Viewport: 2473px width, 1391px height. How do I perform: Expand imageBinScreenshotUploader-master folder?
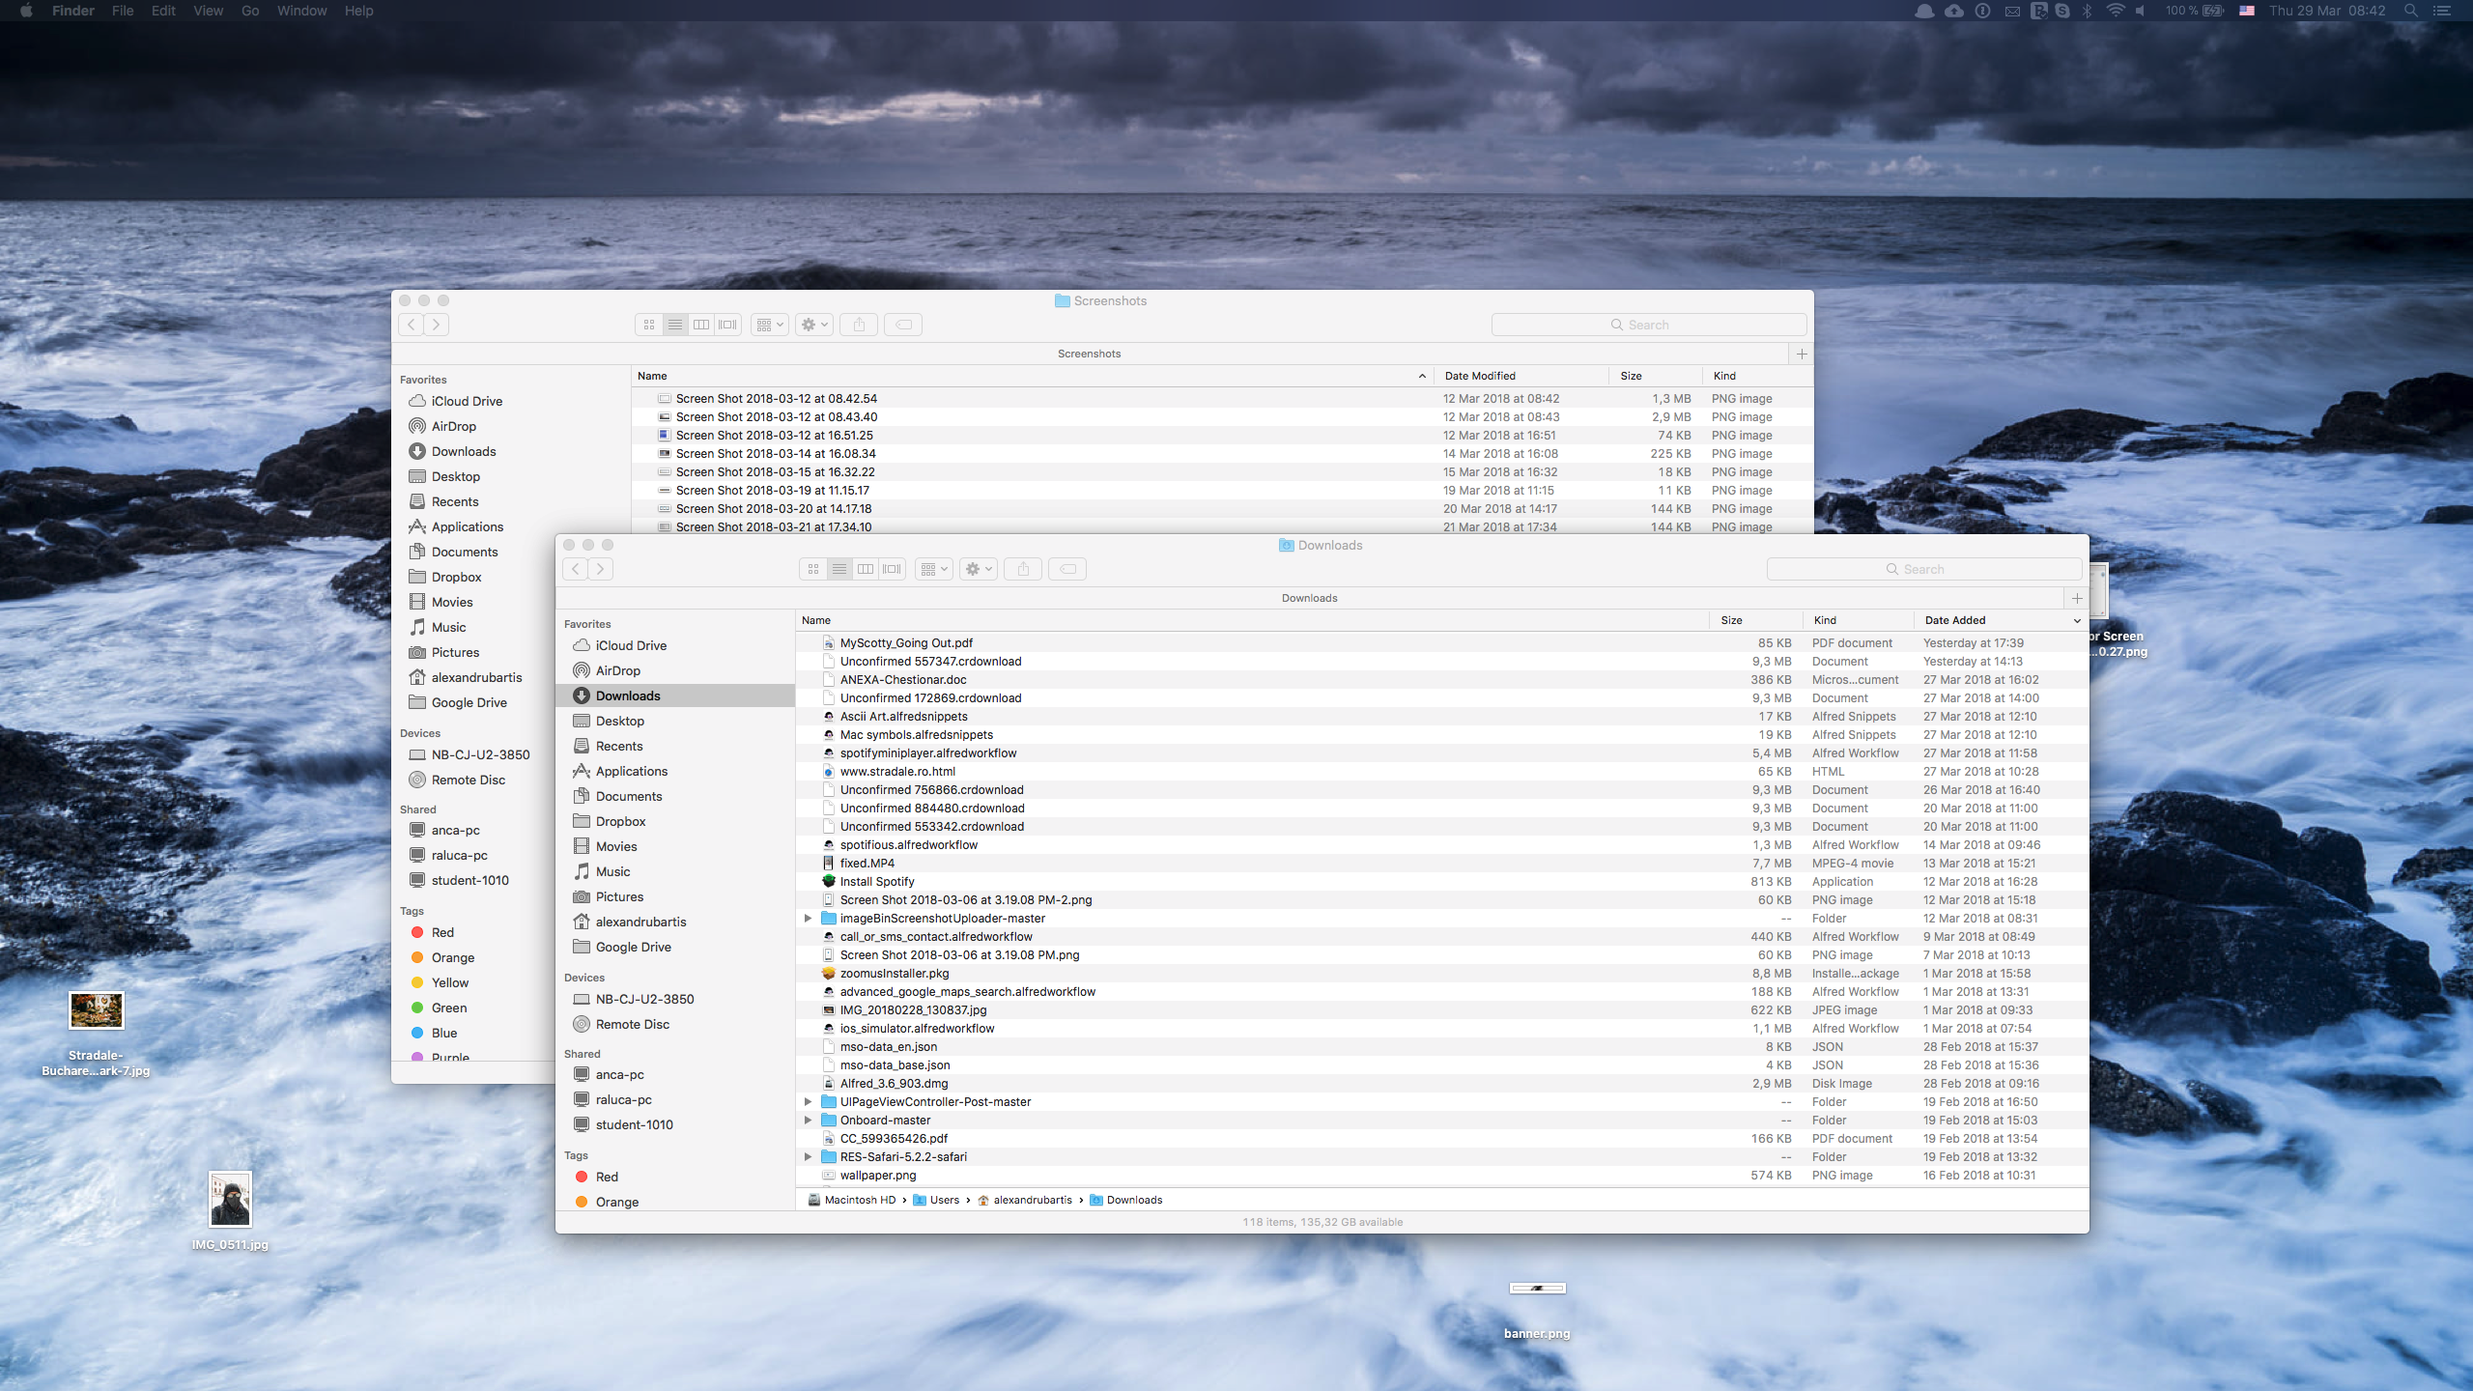point(808,919)
